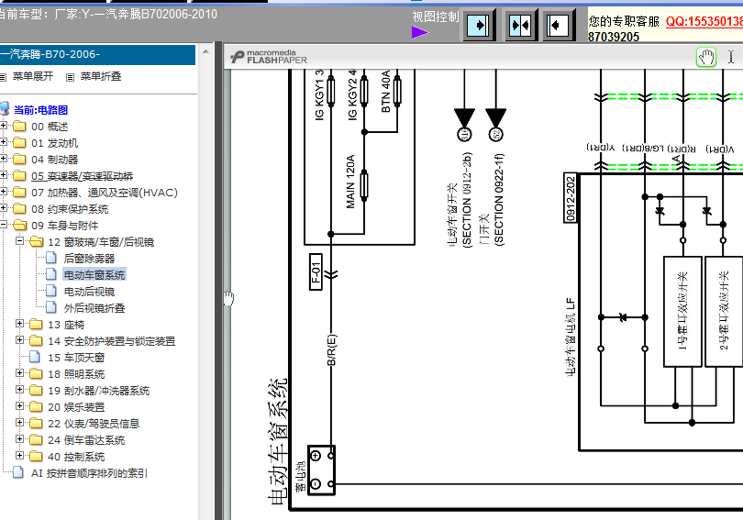The image size is (743, 520).
Task: Select the 电动车窗系统 document
Action: tap(94, 275)
